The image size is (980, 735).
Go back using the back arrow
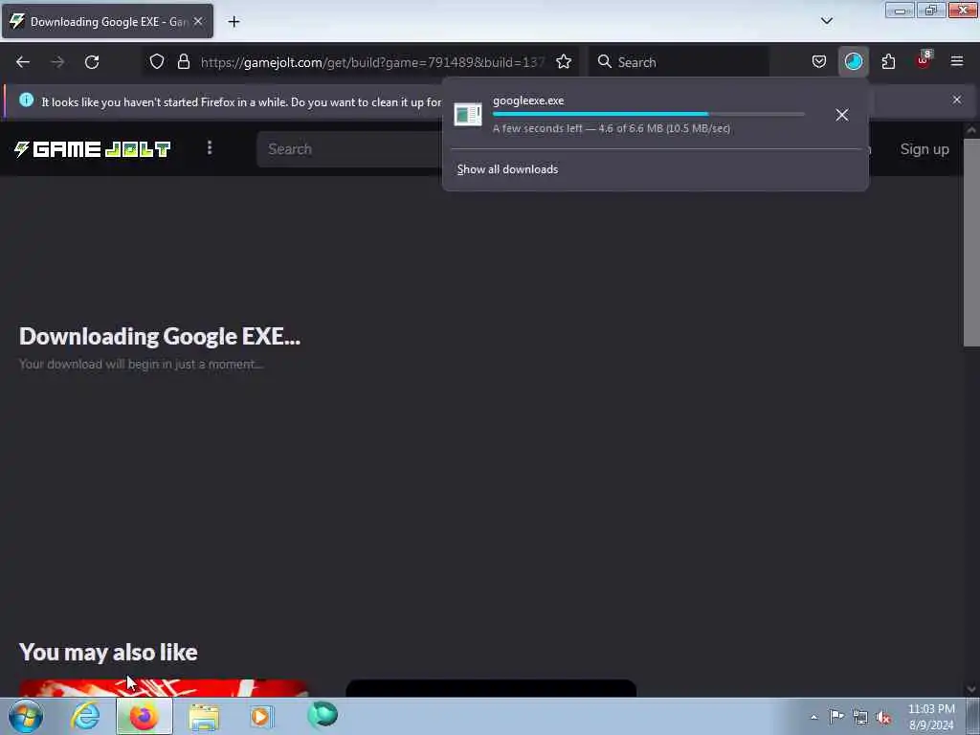pos(23,62)
